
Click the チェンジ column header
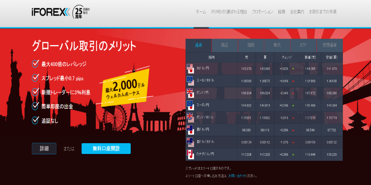(287, 57)
